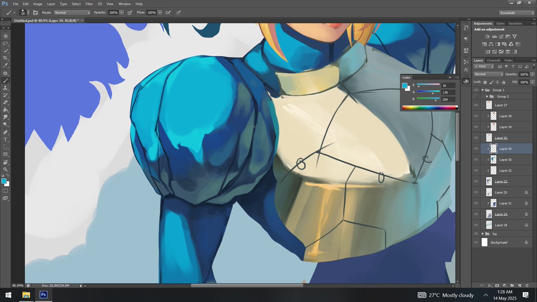
Task: Open layer filter Kind dropdown
Action: [x=484, y=66]
